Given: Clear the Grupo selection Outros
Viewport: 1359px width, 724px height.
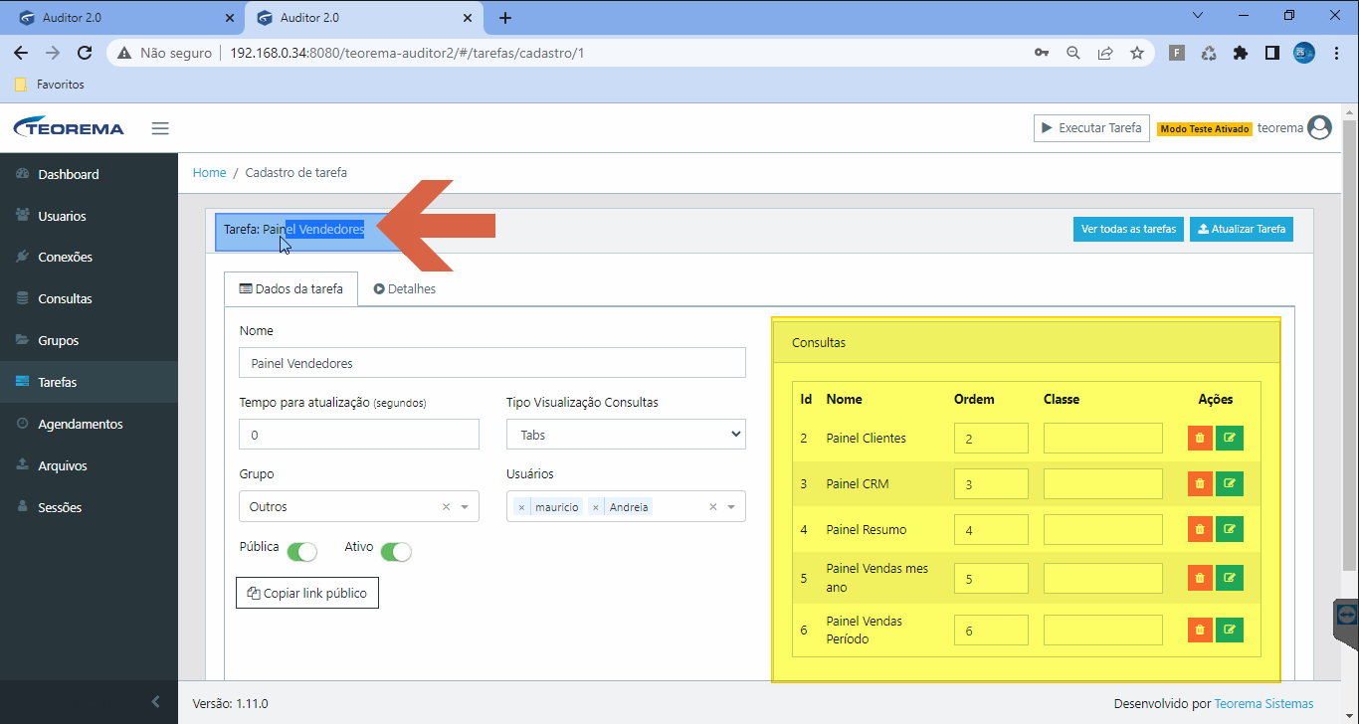Looking at the screenshot, I should 446,507.
